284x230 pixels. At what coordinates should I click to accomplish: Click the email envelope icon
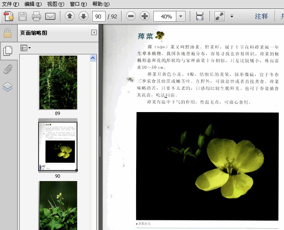tap(50, 16)
